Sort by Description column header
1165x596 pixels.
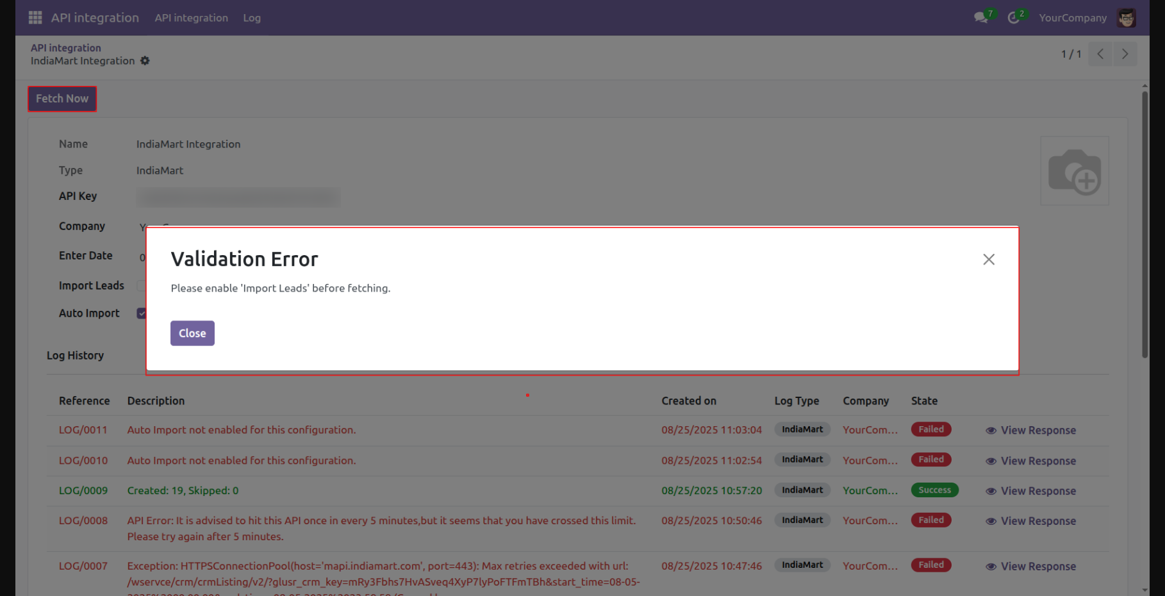[156, 401]
